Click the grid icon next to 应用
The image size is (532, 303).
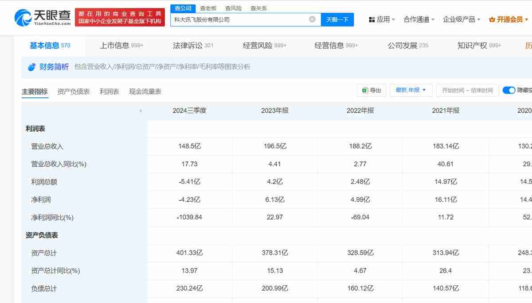click(372, 19)
